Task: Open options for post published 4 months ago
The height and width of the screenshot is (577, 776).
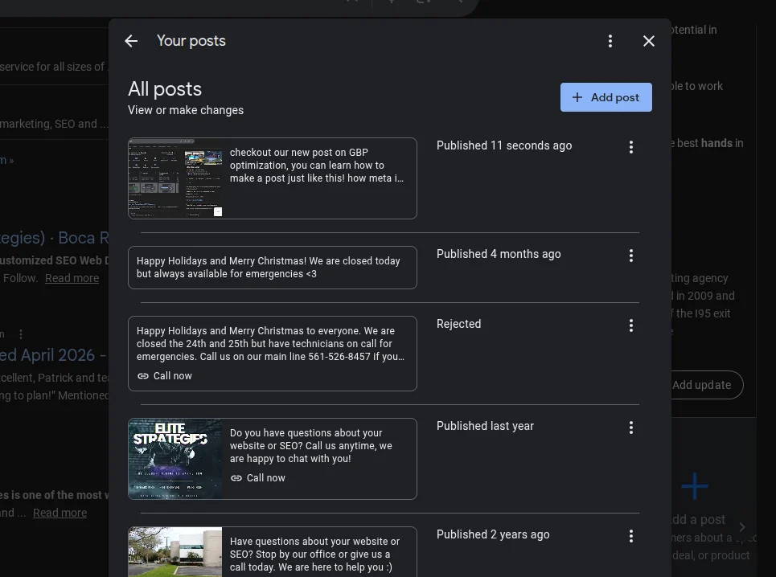Action: coord(631,256)
